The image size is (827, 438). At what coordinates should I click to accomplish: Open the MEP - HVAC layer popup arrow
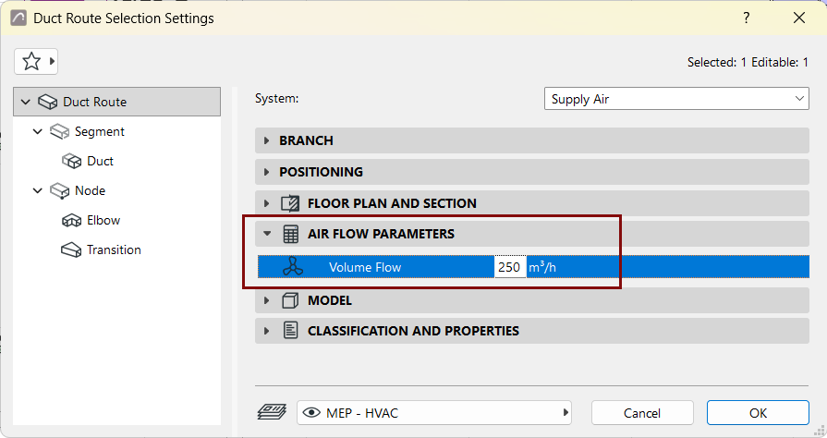pos(566,412)
